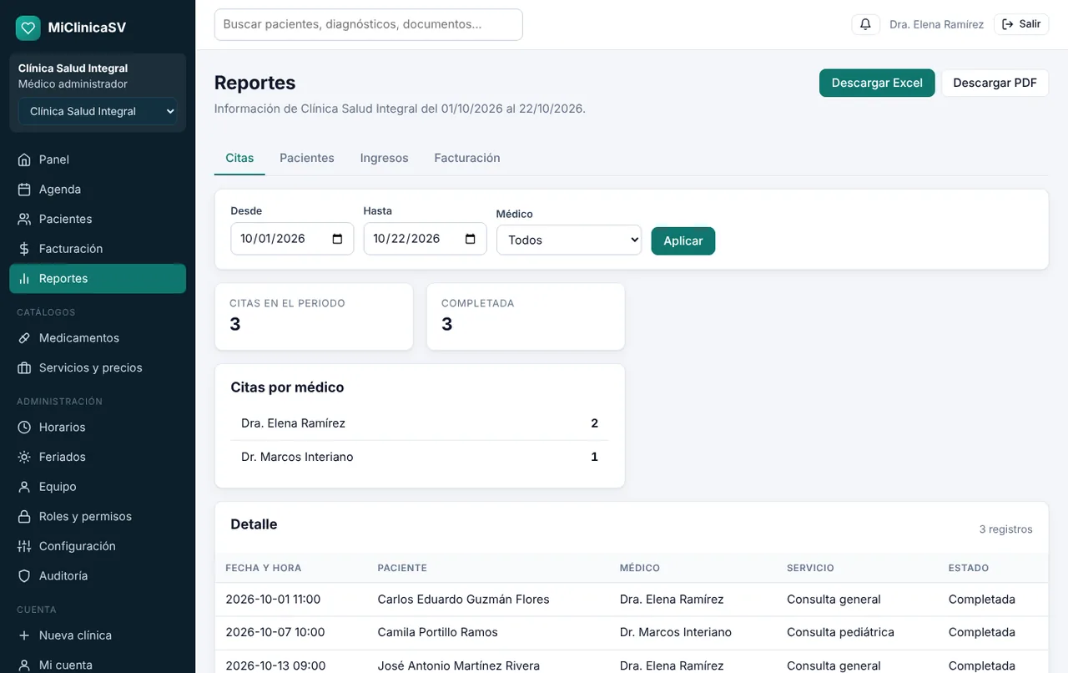Viewport: 1068px width, 673px height.
Task: Click the Feriados sun icon
Action: click(24, 457)
